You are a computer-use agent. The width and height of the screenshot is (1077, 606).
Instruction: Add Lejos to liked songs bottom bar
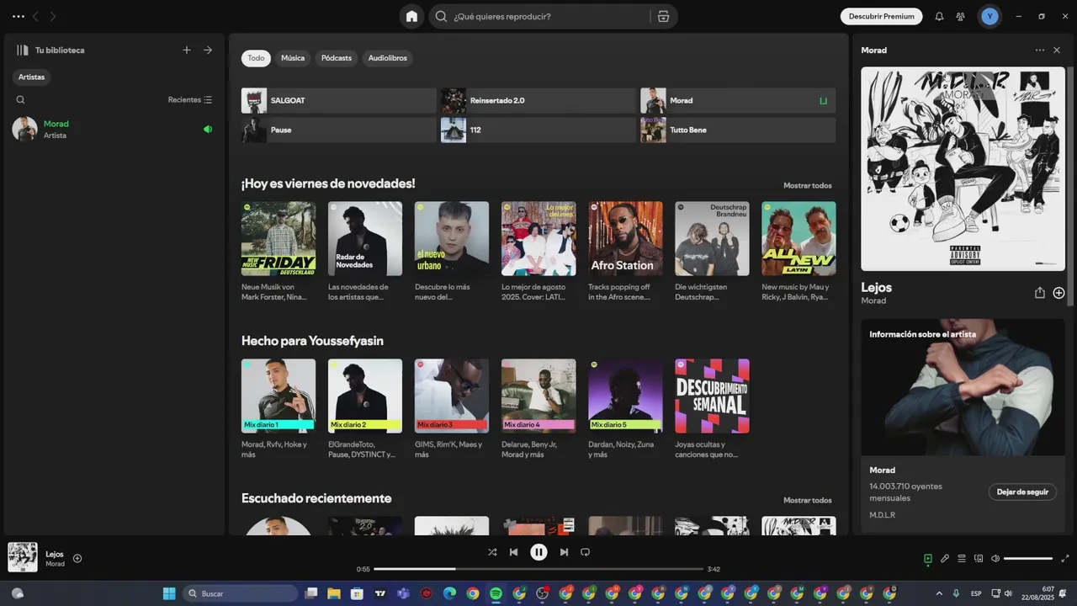77,558
